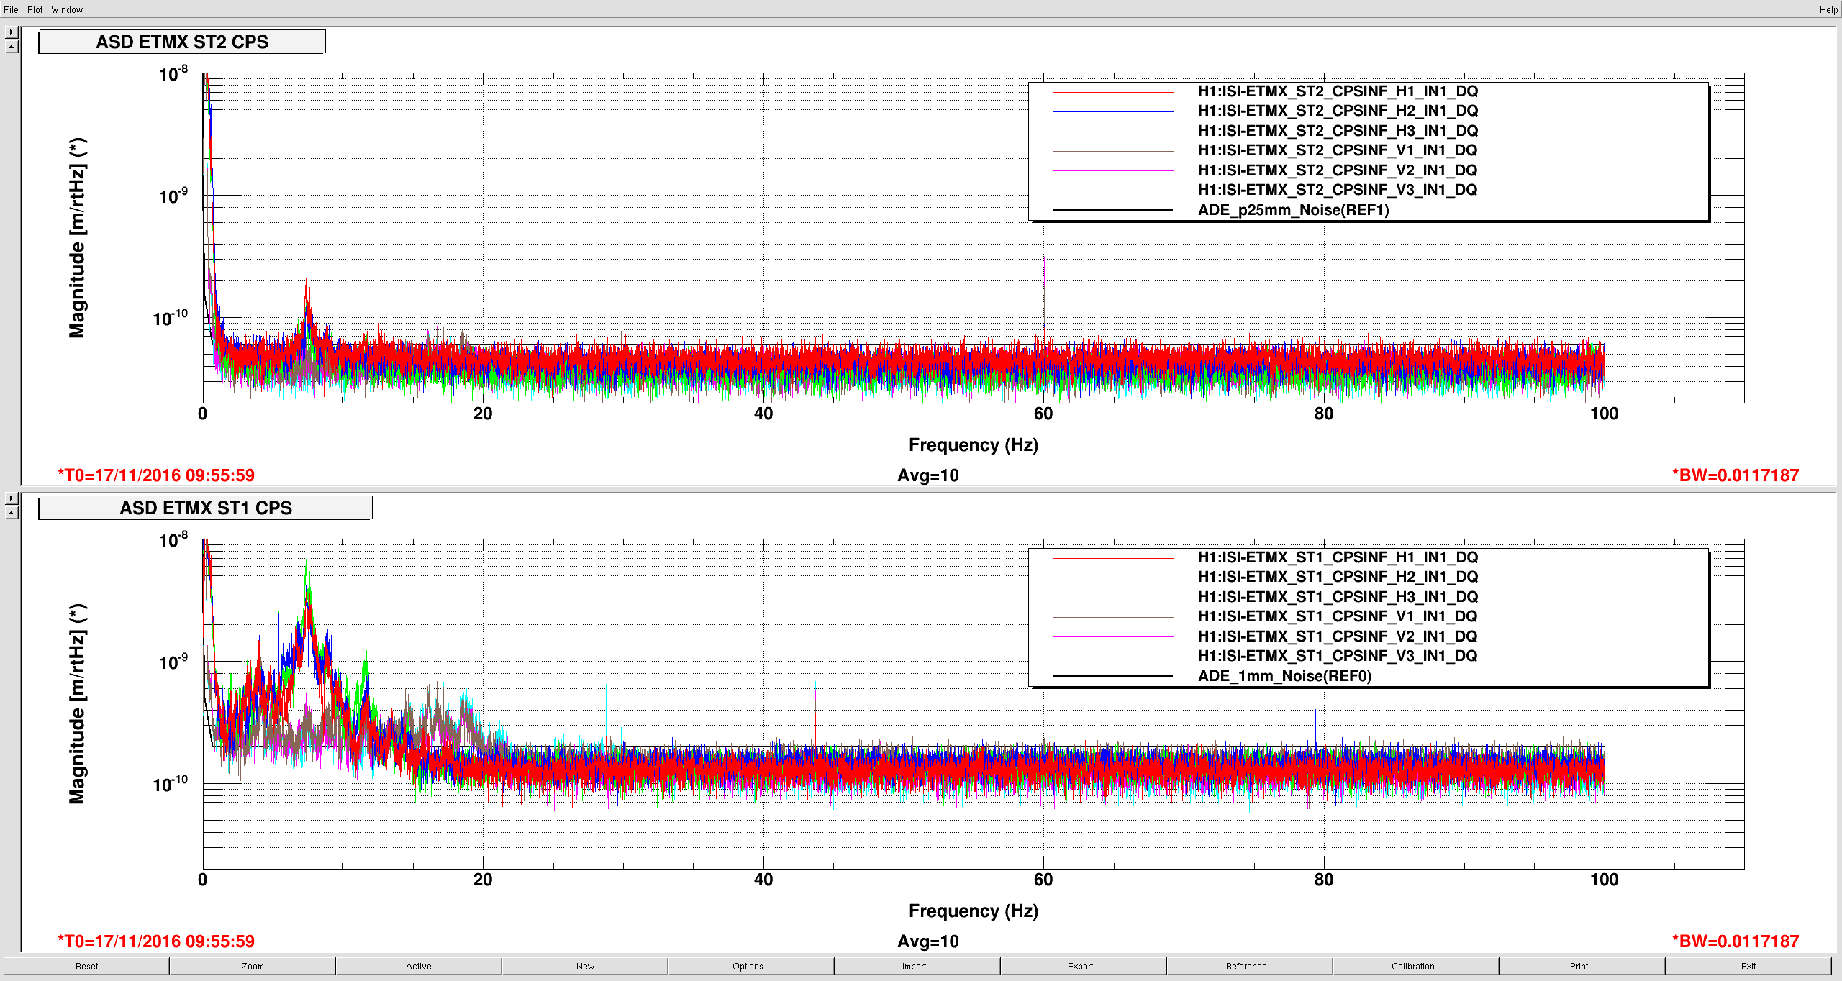Click legend entry ST2_CPSINF_V1_IN1_DQ
The width and height of the screenshot is (1842, 981).
pyautogui.click(x=1338, y=150)
